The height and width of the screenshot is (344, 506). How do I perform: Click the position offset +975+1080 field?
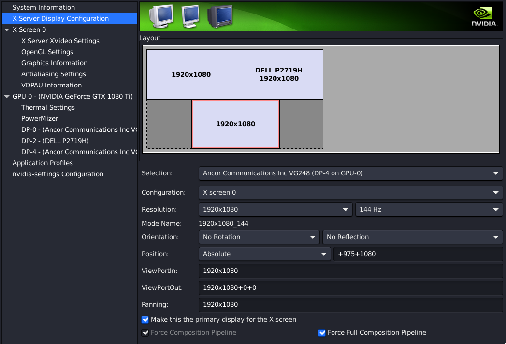click(418, 254)
